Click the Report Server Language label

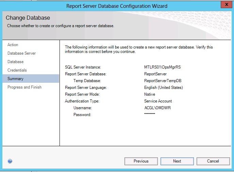(x=86, y=88)
